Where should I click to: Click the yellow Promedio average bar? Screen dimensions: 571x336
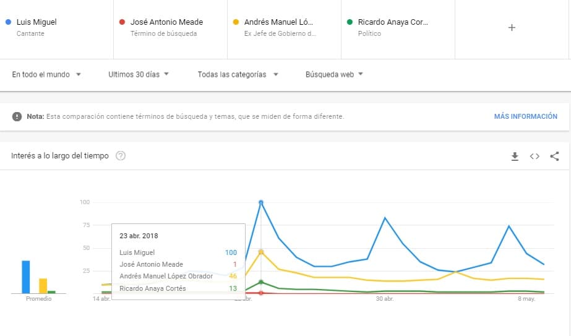point(43,286)
